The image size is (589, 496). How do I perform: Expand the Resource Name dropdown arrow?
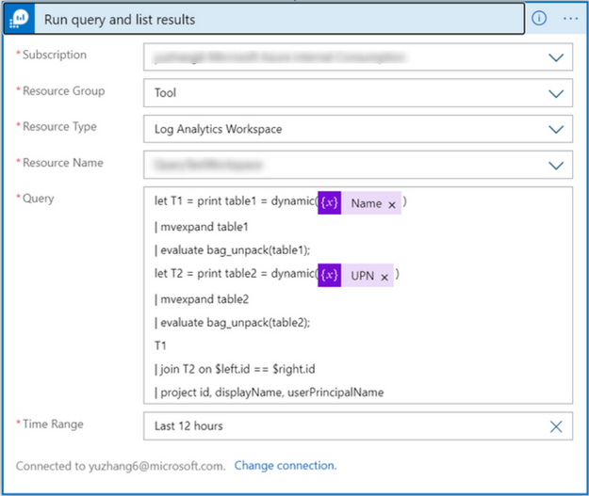click(556, 165)
